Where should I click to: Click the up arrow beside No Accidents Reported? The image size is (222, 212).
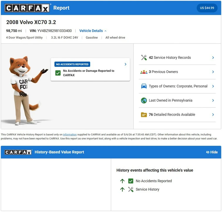122,181
